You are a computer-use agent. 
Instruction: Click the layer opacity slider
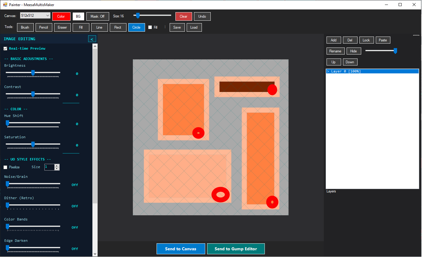click(382, 51)
